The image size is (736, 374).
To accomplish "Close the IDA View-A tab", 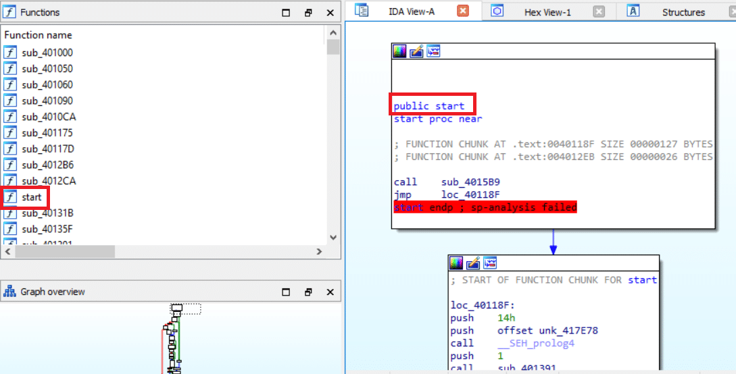I will pos(462,11).
